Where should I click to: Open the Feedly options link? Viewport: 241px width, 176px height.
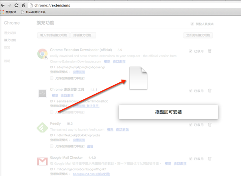click(90, 146)
